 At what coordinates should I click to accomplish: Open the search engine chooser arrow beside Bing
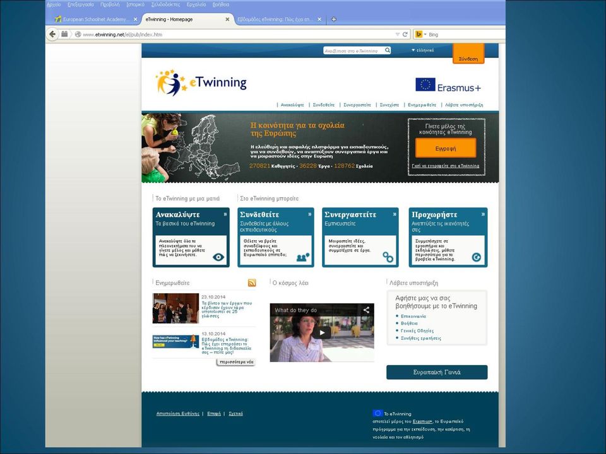425,34
